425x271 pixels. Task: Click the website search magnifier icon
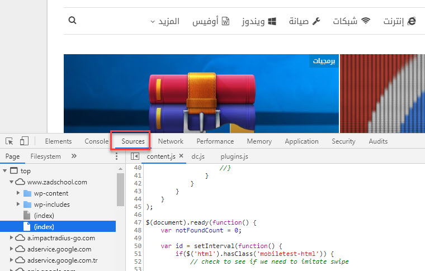72,20
